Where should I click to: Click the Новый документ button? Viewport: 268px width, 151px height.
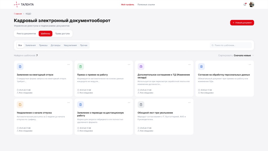[x=242, y=23]
